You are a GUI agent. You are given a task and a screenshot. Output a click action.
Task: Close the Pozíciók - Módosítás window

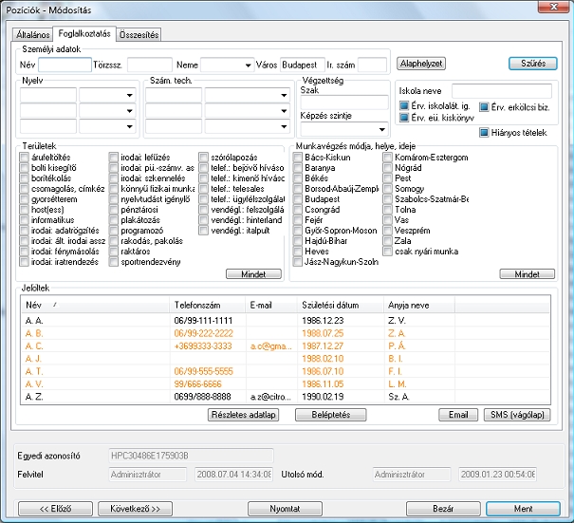[x=554, y=7]
